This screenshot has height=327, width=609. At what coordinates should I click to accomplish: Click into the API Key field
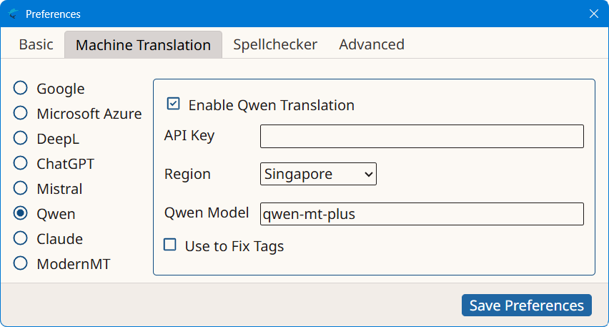pyautogui.click(x=422, y=136)
